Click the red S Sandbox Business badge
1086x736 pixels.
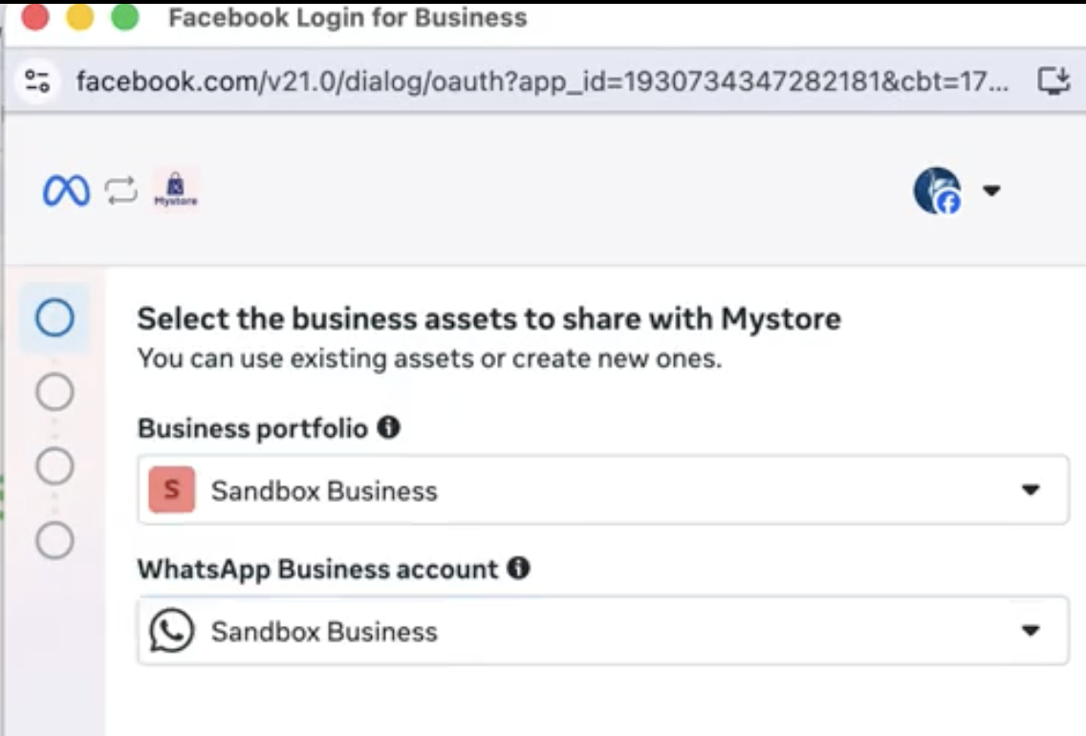[x=172, y=489]
